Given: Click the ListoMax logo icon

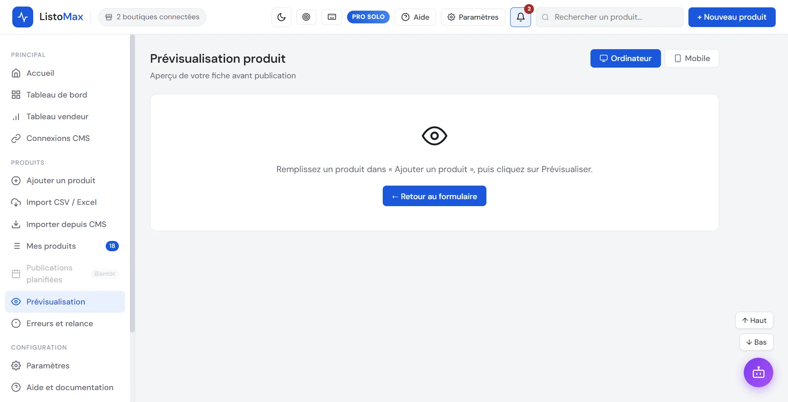Looking at the screenshot, I should coord(23,17).
